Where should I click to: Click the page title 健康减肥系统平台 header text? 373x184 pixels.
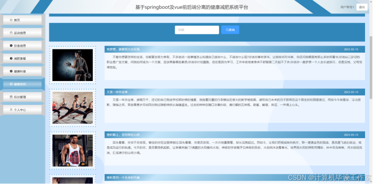pos(192,7)
